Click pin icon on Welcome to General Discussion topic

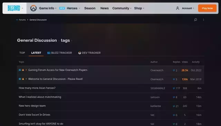[26, 79]
